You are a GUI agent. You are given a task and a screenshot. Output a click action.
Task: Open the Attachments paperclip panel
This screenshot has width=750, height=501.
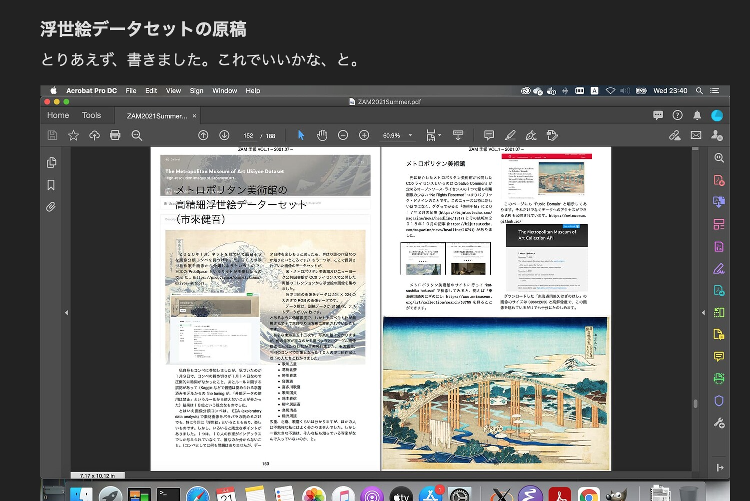51,207
